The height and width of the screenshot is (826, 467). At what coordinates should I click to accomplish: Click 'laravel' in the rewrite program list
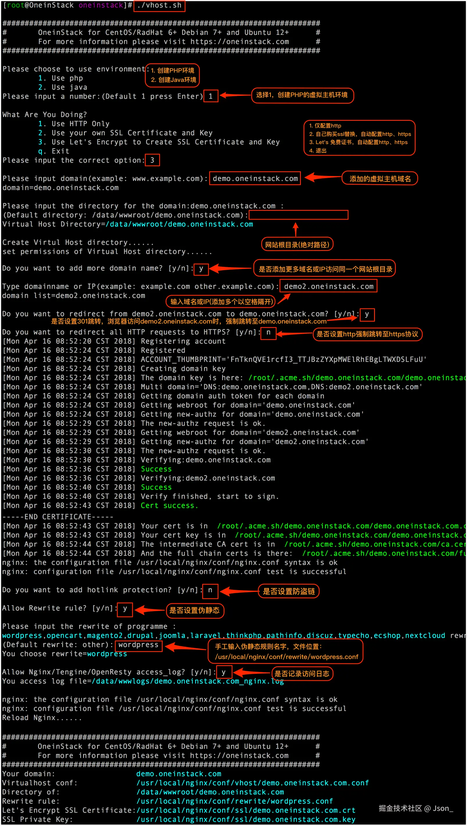pos(206,635)
